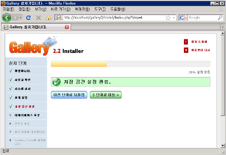This screenshot has height=155, width=226.
Task: Open the 도구(T) menu
Action: 100,9
